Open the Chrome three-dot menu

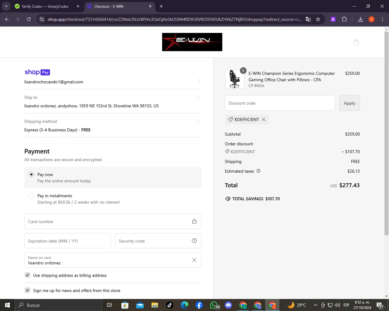382,19
